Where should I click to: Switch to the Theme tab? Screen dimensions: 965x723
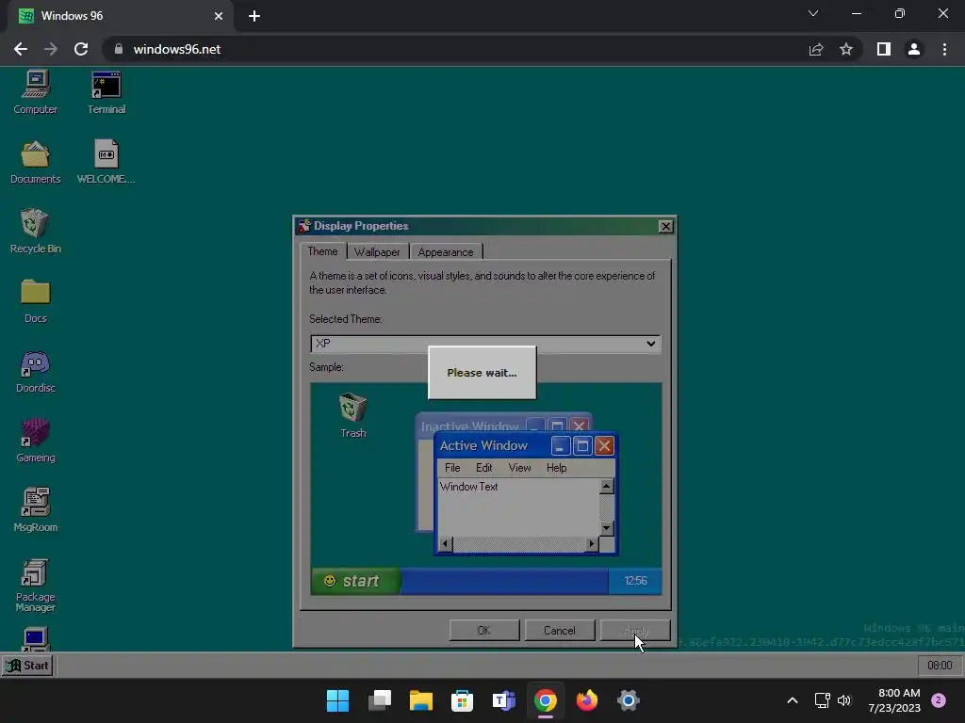pos(322,251)
